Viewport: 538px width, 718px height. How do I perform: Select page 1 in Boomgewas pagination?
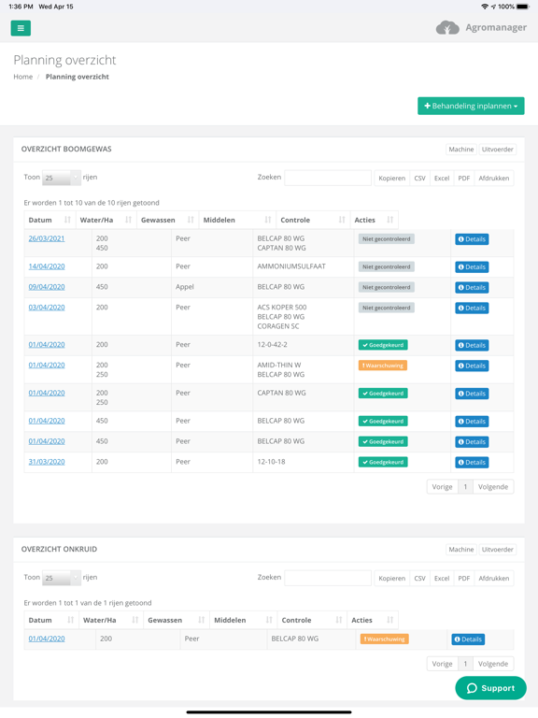coord(465,487)
